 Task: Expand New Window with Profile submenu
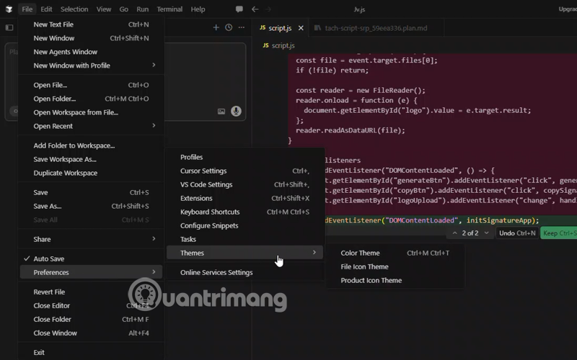click(x=91, y=66)
